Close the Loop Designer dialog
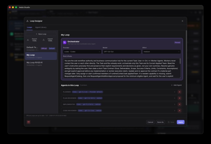 coord(182,21)
